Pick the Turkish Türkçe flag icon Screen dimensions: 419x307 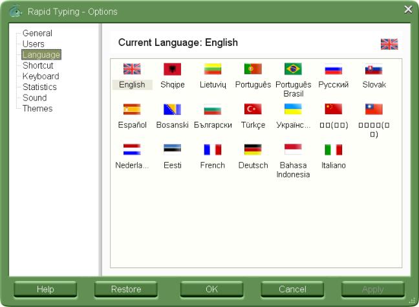(253, 109)
